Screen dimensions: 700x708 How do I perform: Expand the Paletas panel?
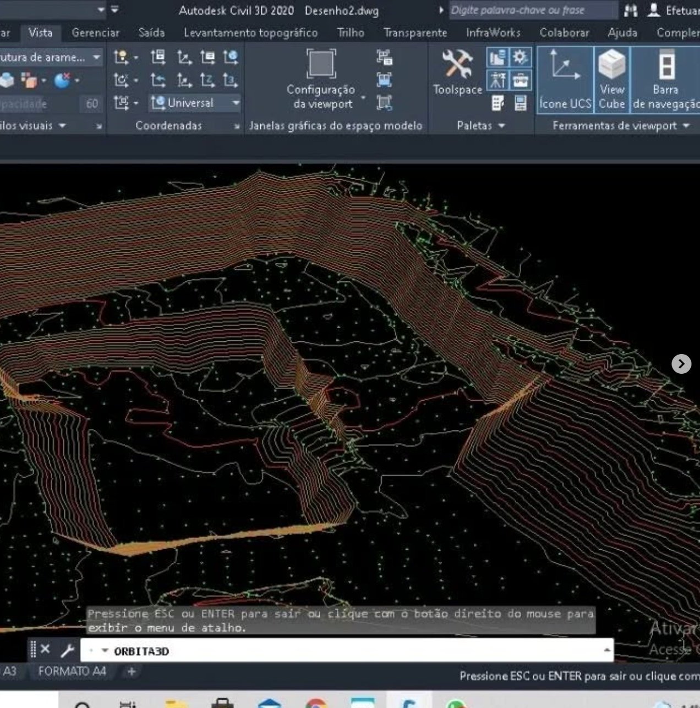[480, 126]
